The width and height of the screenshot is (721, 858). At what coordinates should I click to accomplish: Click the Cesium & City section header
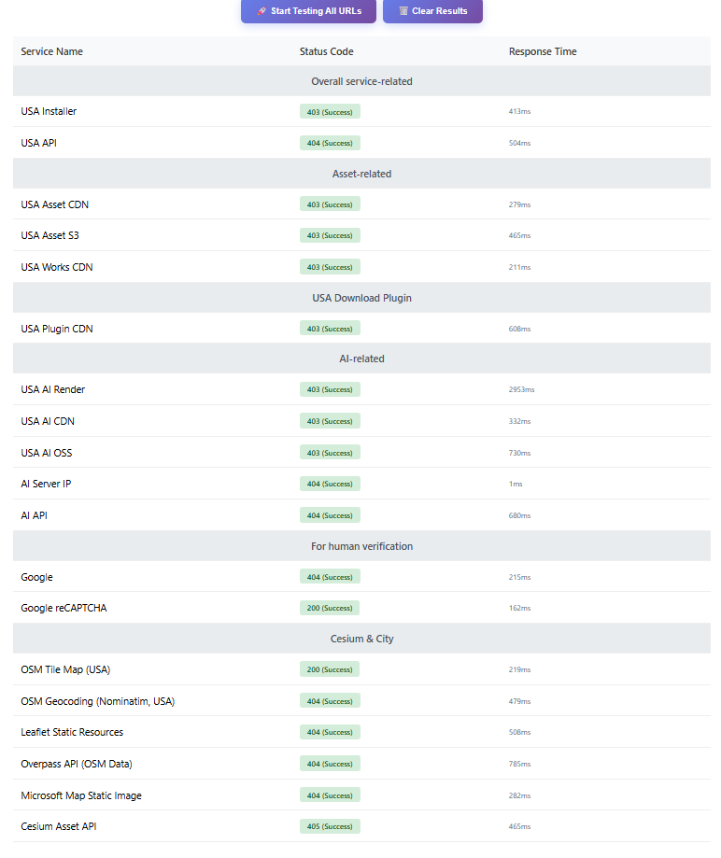click(x=361, y=639)
